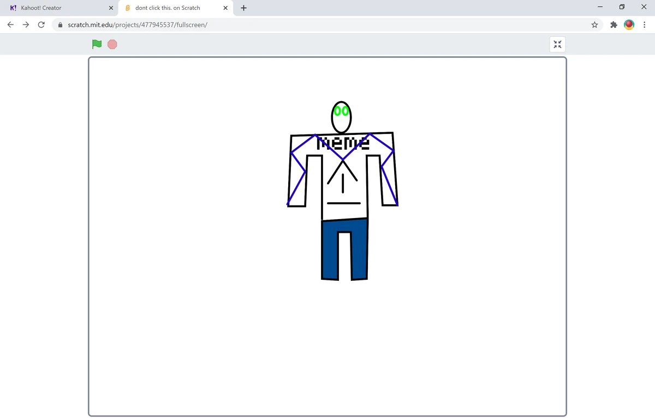Click the Chrome profile avatar

[x=629, y=25]
